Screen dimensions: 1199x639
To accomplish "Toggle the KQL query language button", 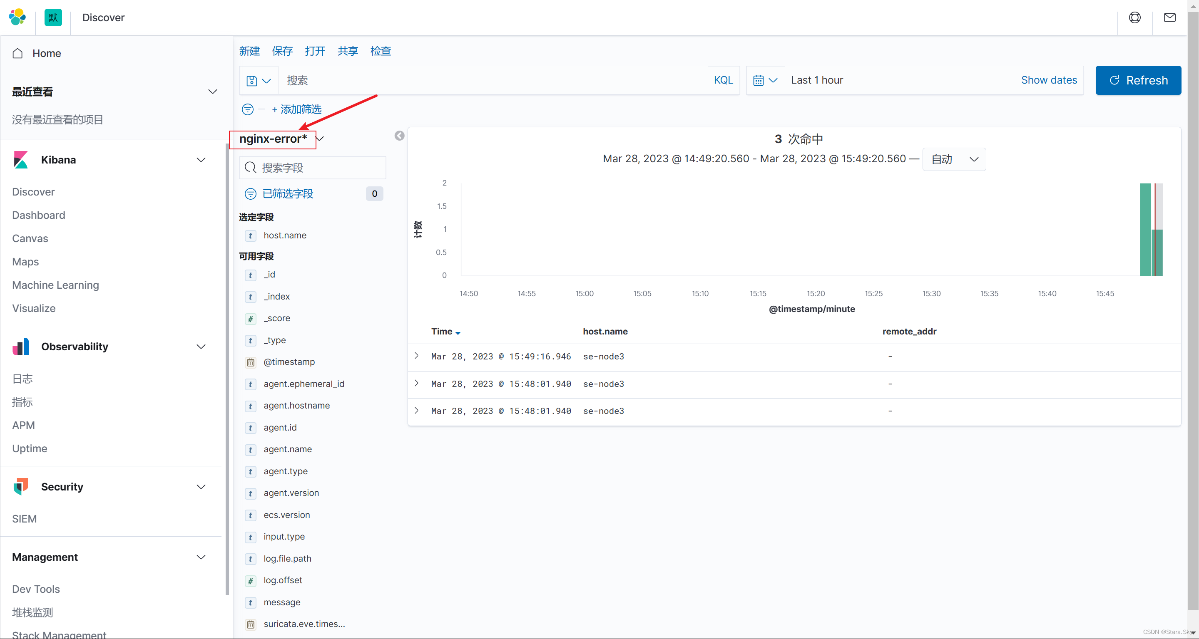I will click(x=723, y=80).
